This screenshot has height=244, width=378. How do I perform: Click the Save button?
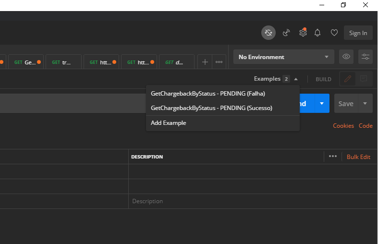tap(346, 104)
